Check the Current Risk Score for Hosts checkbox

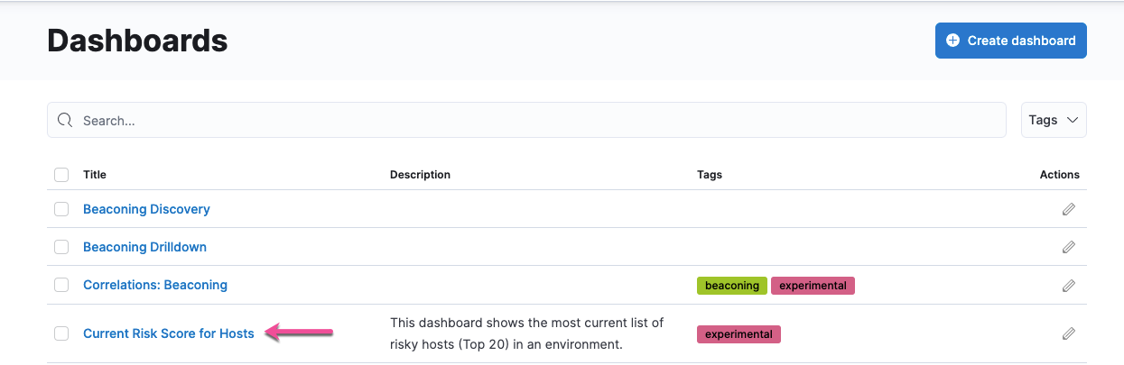61,333
